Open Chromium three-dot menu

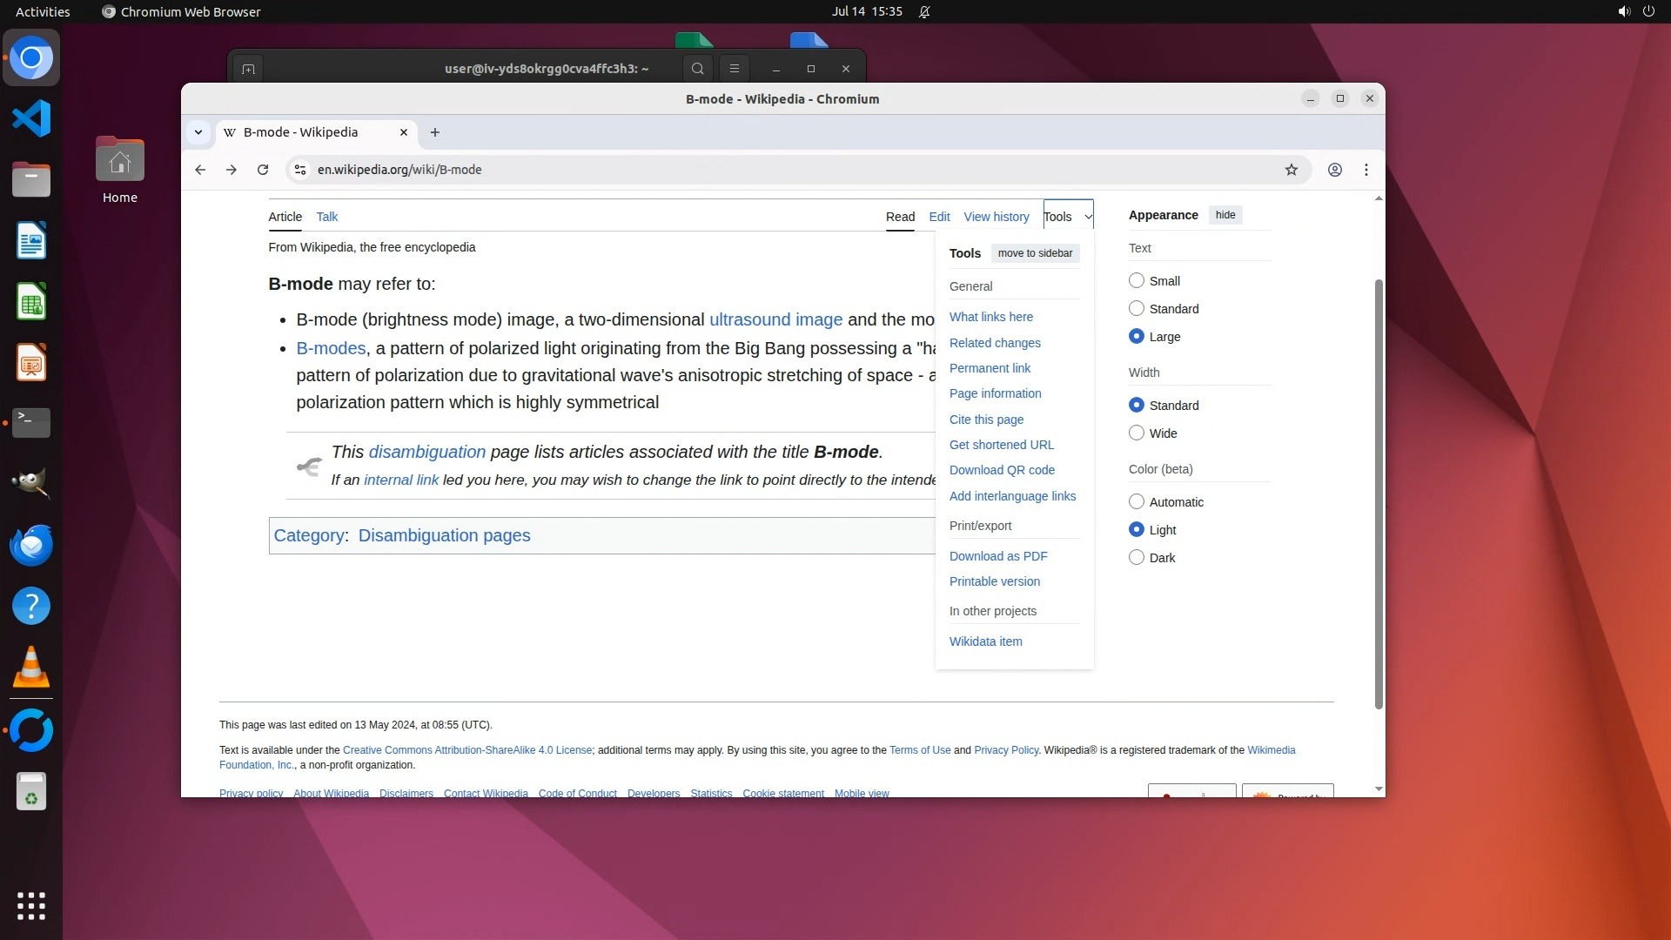[1366, 170]
